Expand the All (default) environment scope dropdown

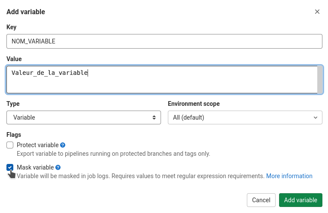click(245, 117)
